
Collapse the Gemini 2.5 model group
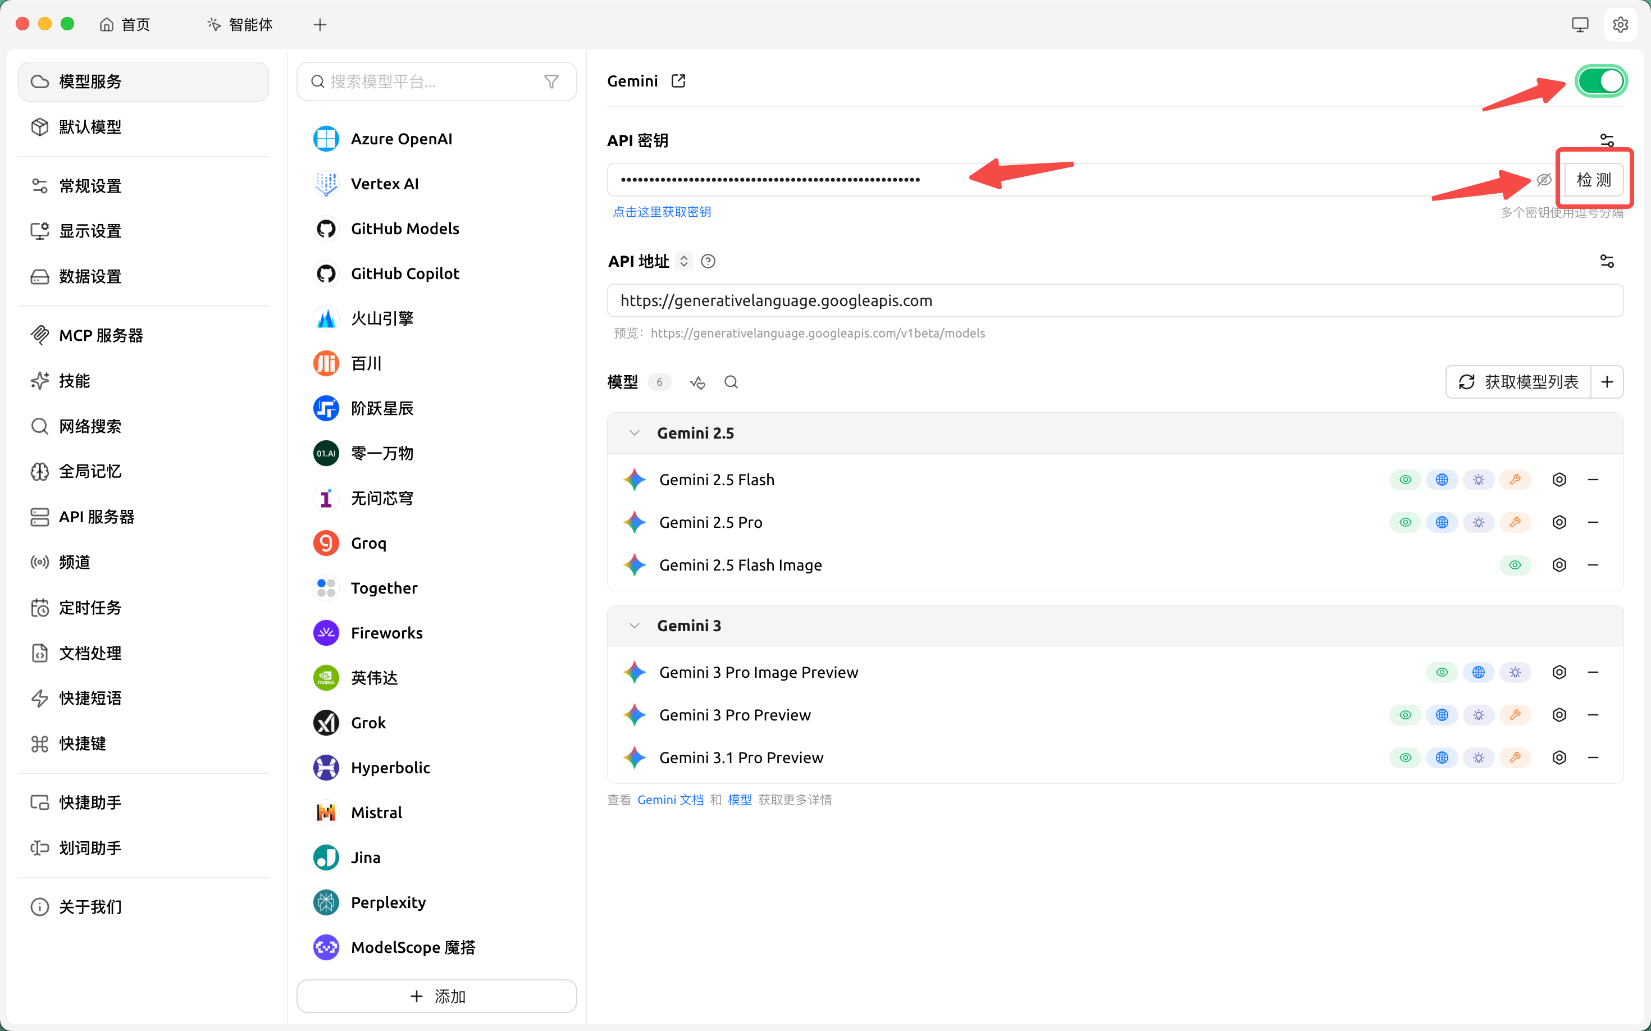[634, 433]
